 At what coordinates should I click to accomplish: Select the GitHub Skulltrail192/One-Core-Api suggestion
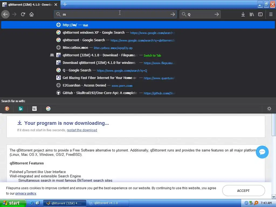coord(138,93)
